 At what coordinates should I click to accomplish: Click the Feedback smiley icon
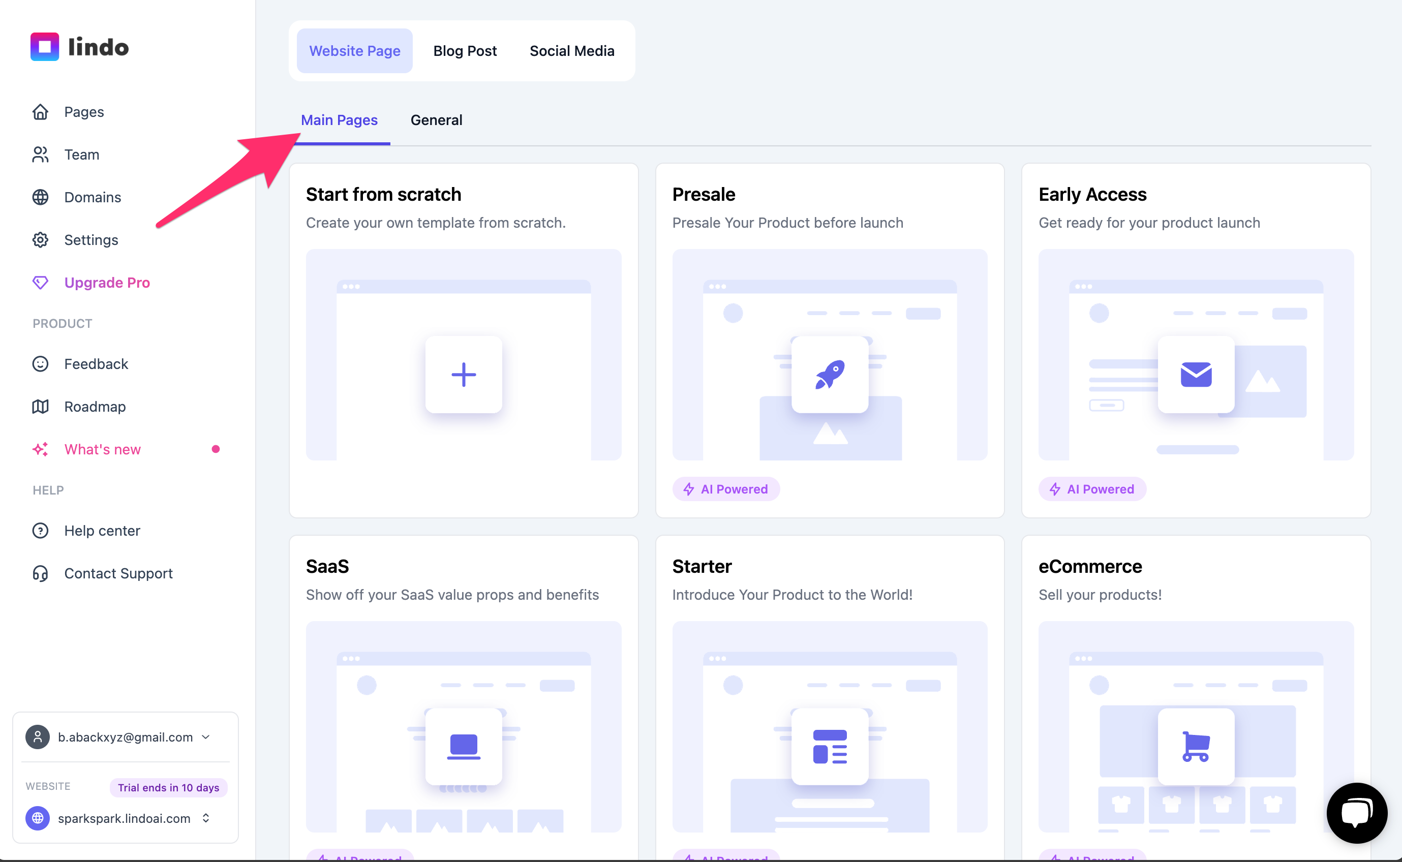(41, 364)
